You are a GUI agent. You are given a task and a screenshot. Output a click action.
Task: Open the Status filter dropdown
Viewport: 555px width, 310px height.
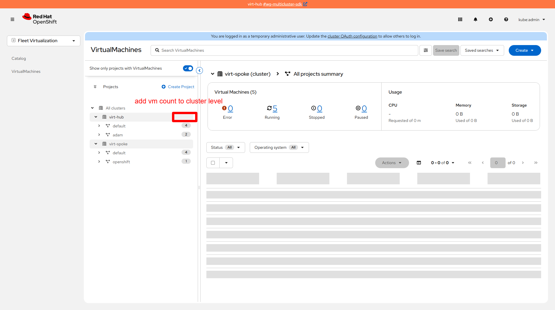click(226, 147)
